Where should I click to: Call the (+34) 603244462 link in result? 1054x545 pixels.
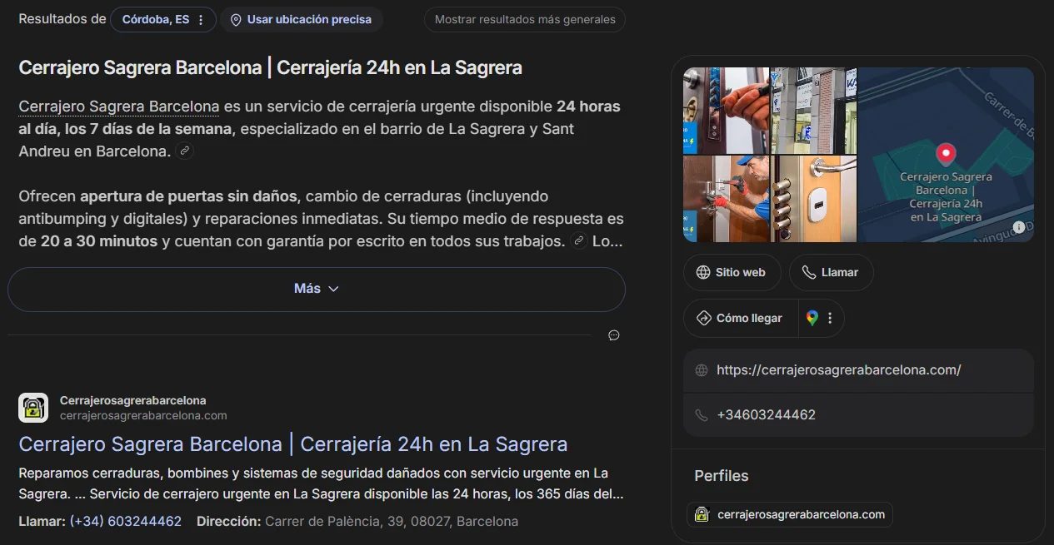click(x=125, y=522)
